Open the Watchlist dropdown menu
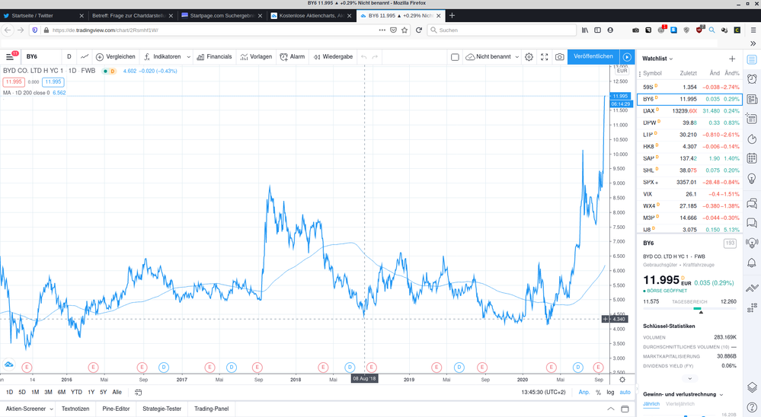Screen dimensions: 761x417 tap(658, 59)
